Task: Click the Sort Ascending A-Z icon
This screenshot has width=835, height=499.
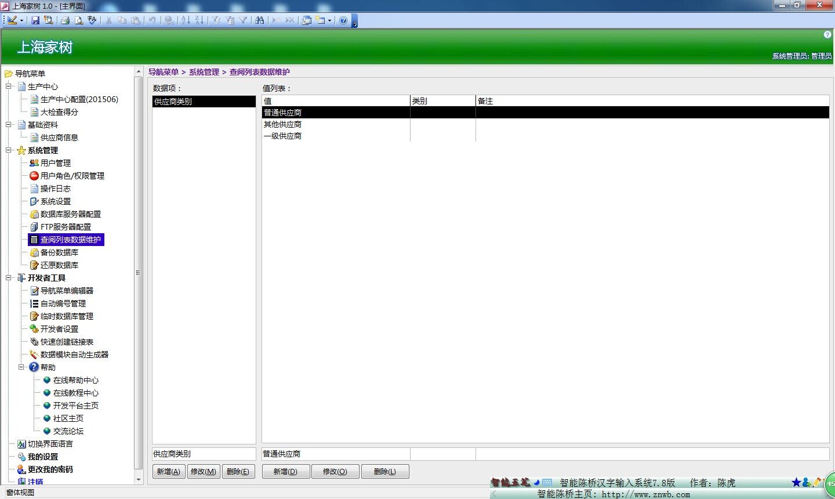Action: tap(186, 20)
